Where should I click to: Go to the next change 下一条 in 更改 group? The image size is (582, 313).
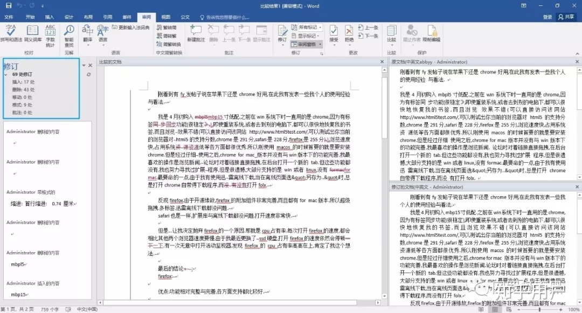368,36
